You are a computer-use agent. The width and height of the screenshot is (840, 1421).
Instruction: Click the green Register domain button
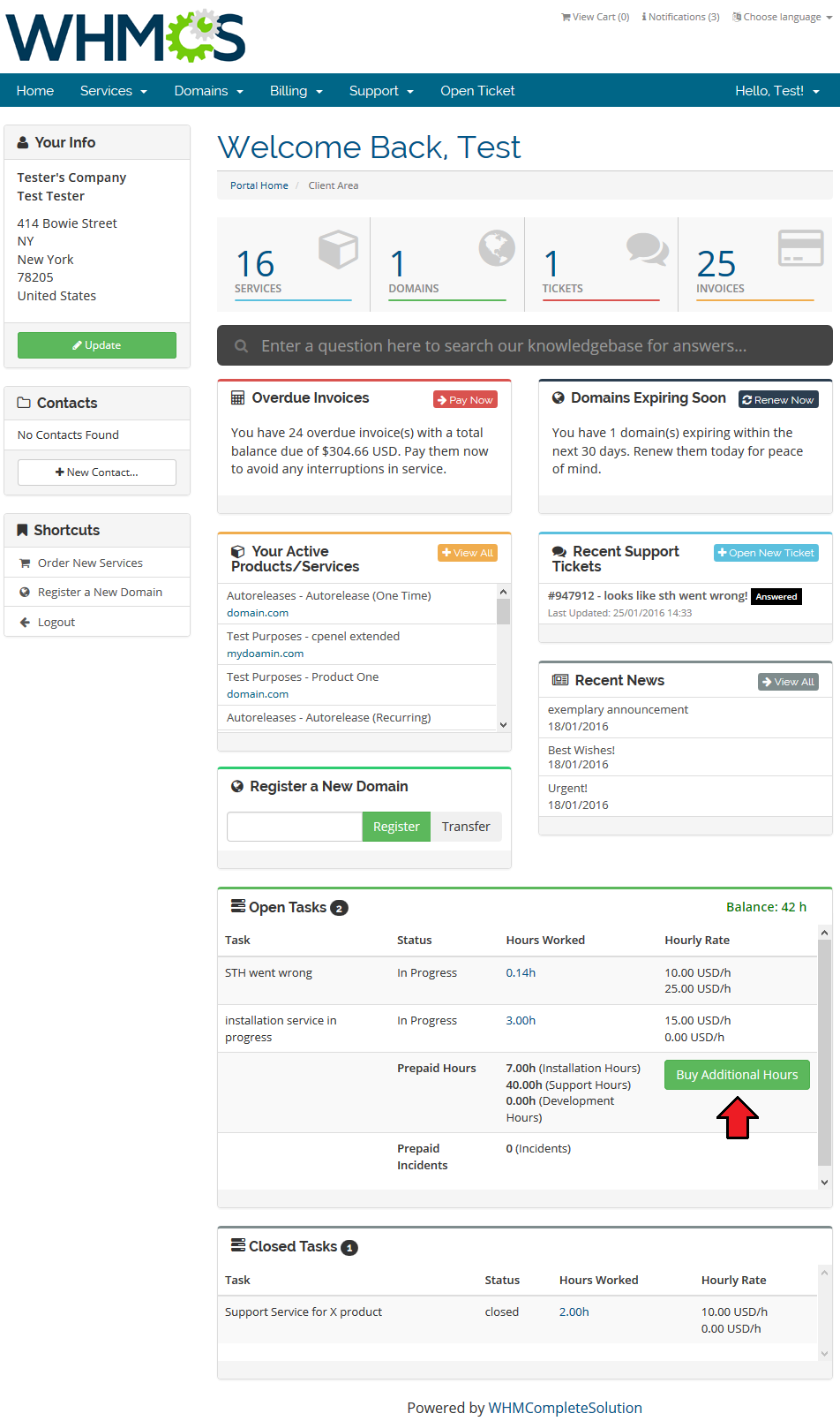coord(396,827)
